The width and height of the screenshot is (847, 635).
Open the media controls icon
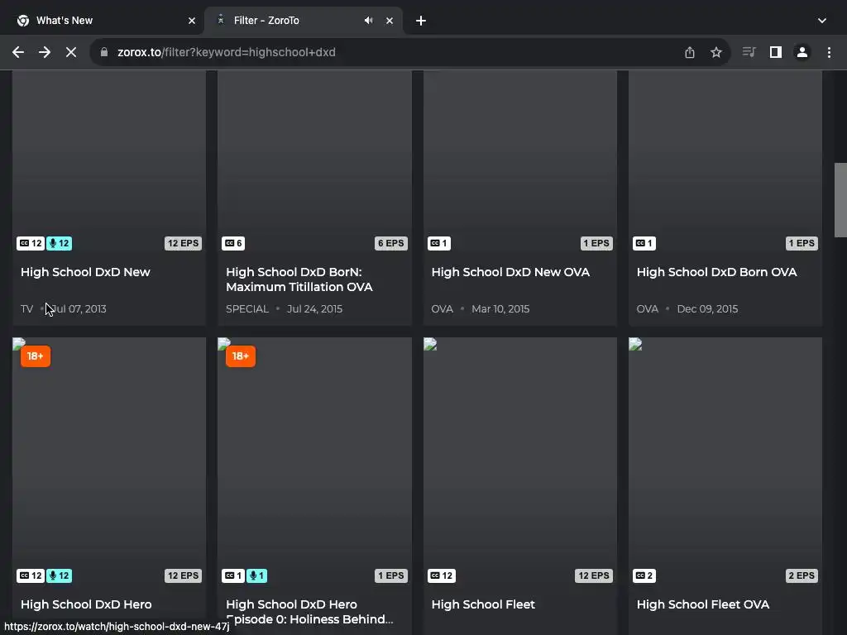point(749,52)
